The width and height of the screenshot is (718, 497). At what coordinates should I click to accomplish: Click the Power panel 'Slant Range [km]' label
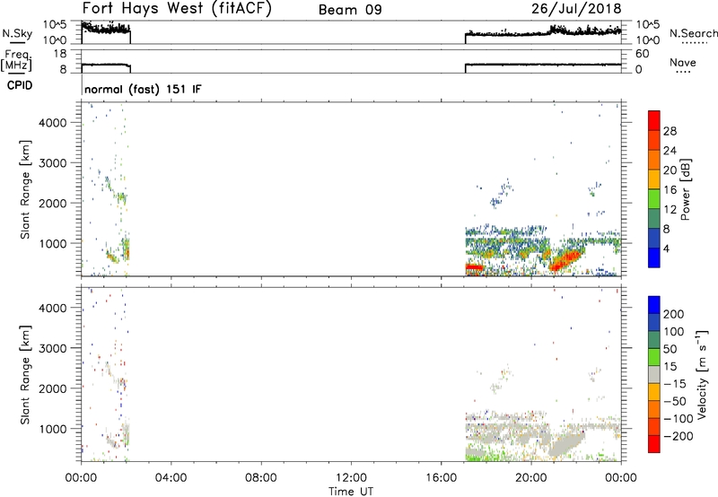pos(25,189)
